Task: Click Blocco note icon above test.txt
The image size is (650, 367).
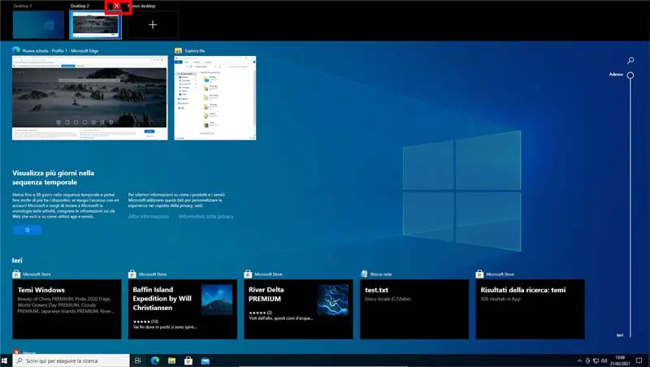Action: click(x=364, y=274)
